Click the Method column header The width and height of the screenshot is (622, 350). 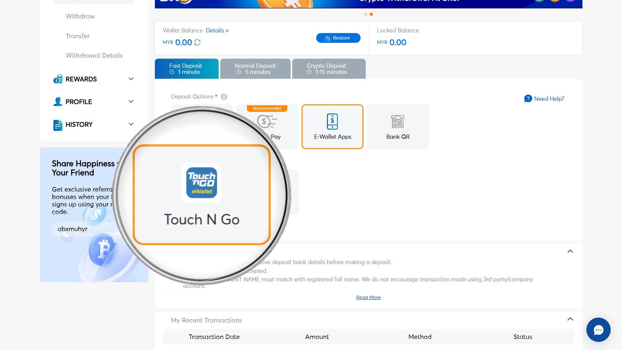420,337
